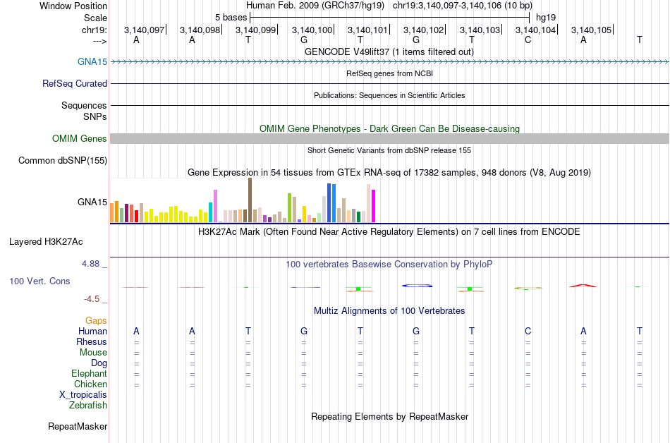Click the hg19 label beside scale bar
670x443 pixels.
546,18
